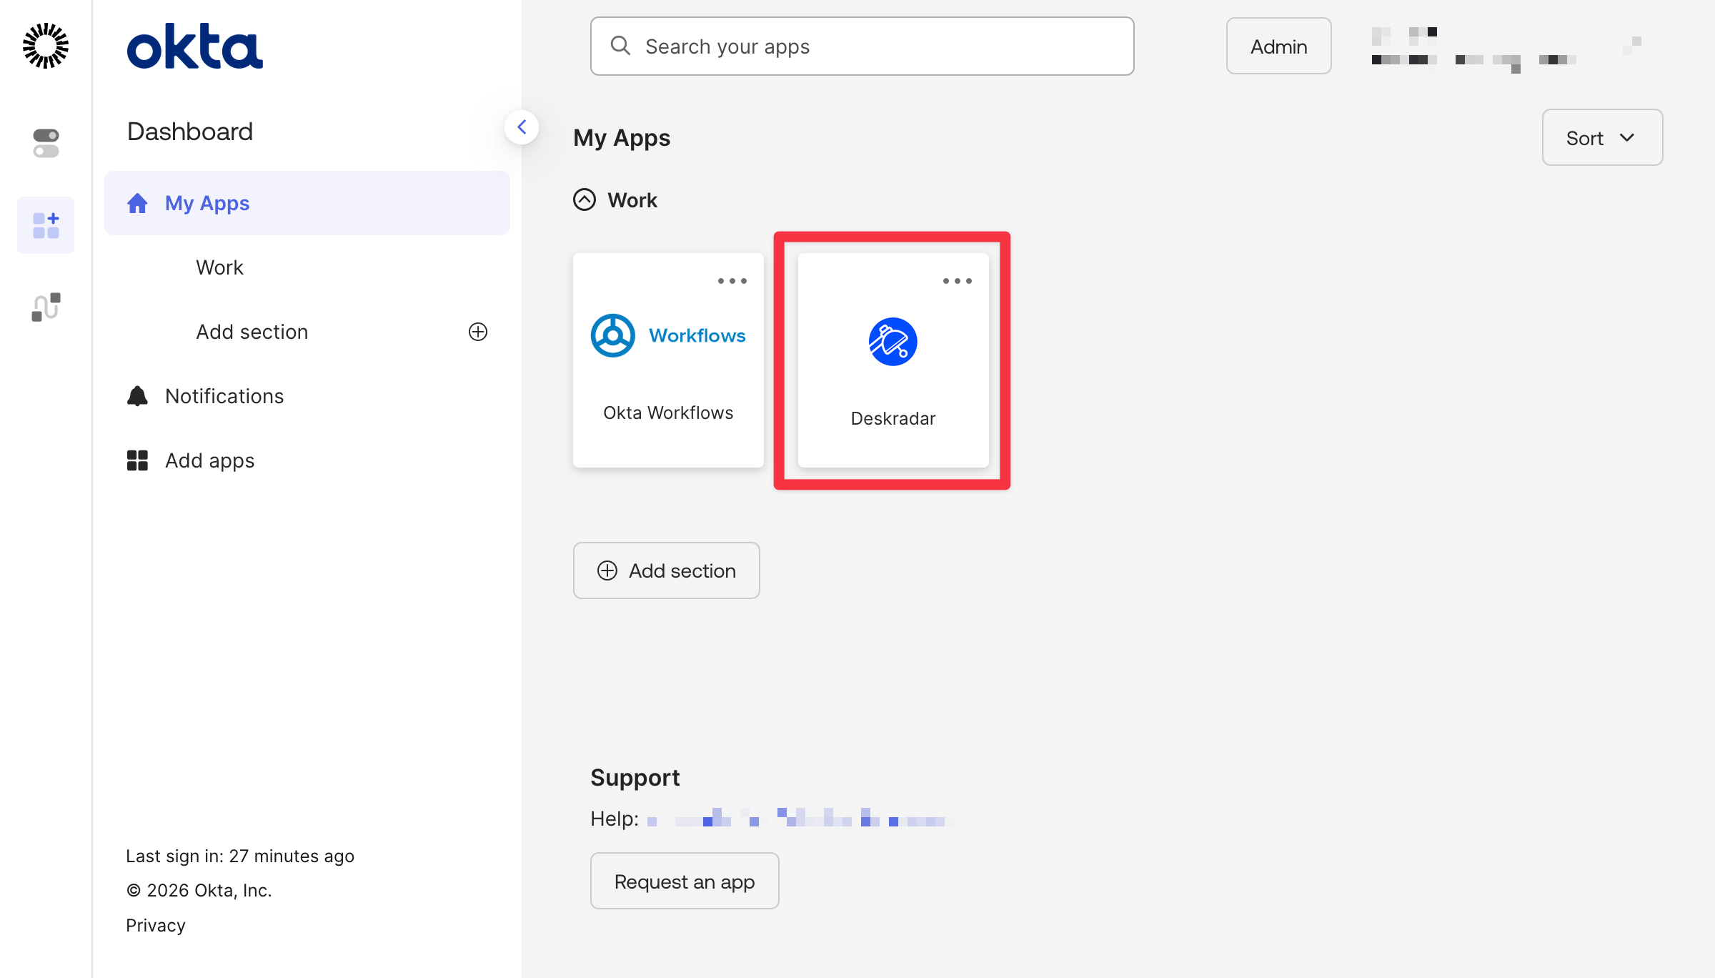Open the Admin console button
The image size is (1715, 978).
pyautogui.click(x=1279, y=46)
